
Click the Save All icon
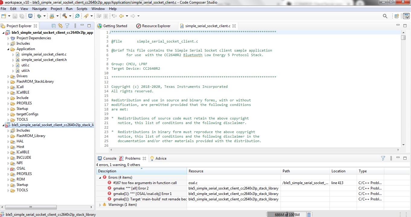[x=22, y=16]
